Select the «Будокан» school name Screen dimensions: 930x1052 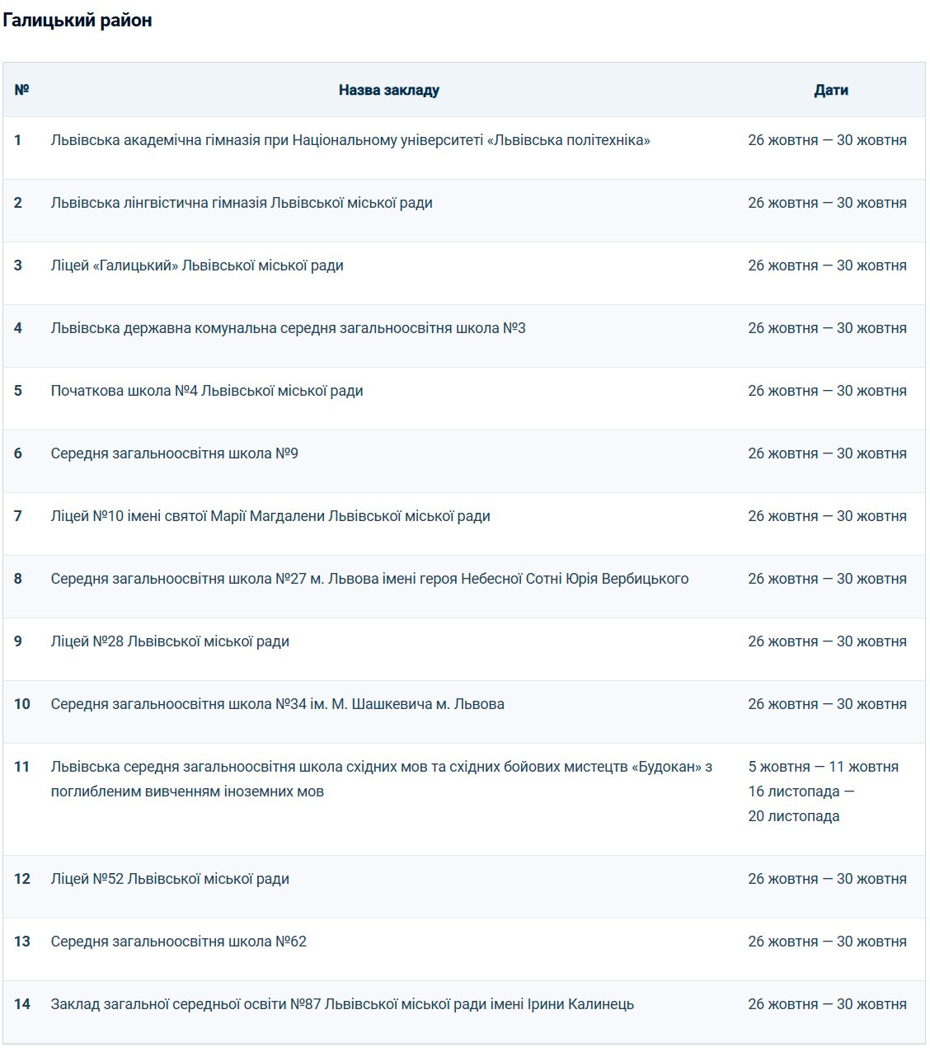382,779
